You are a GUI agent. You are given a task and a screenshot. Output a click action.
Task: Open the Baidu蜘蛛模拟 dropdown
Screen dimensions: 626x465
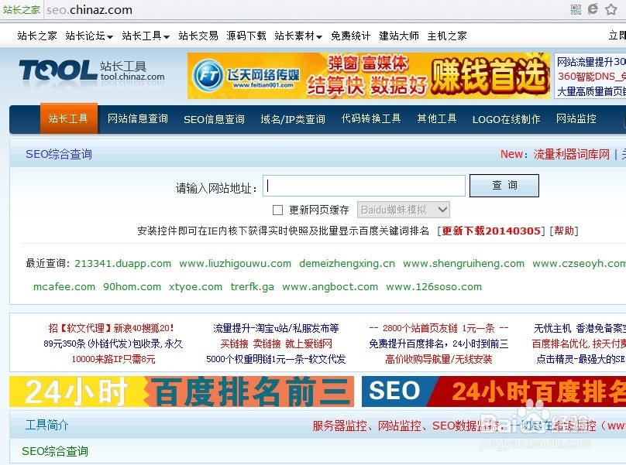403,210
